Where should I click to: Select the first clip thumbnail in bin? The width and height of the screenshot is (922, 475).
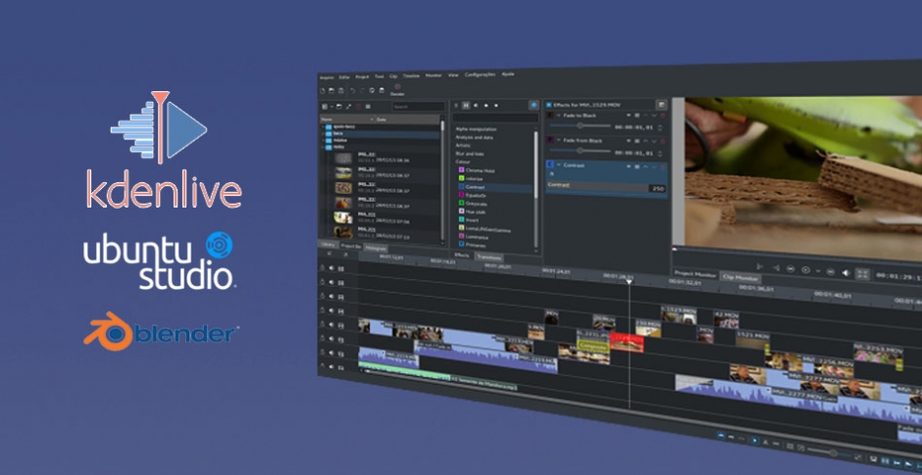click(343, 158)
